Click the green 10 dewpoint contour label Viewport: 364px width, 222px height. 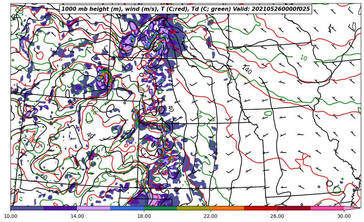(x=303, y=58)
